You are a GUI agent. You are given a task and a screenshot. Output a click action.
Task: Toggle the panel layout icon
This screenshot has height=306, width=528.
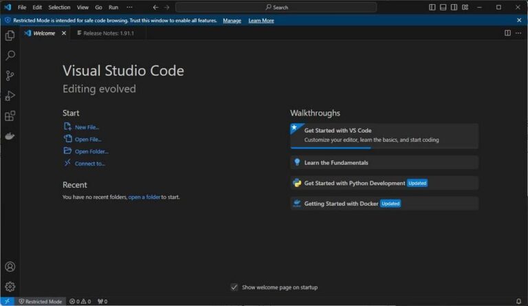pyautogui.click(x=443, y=7)
